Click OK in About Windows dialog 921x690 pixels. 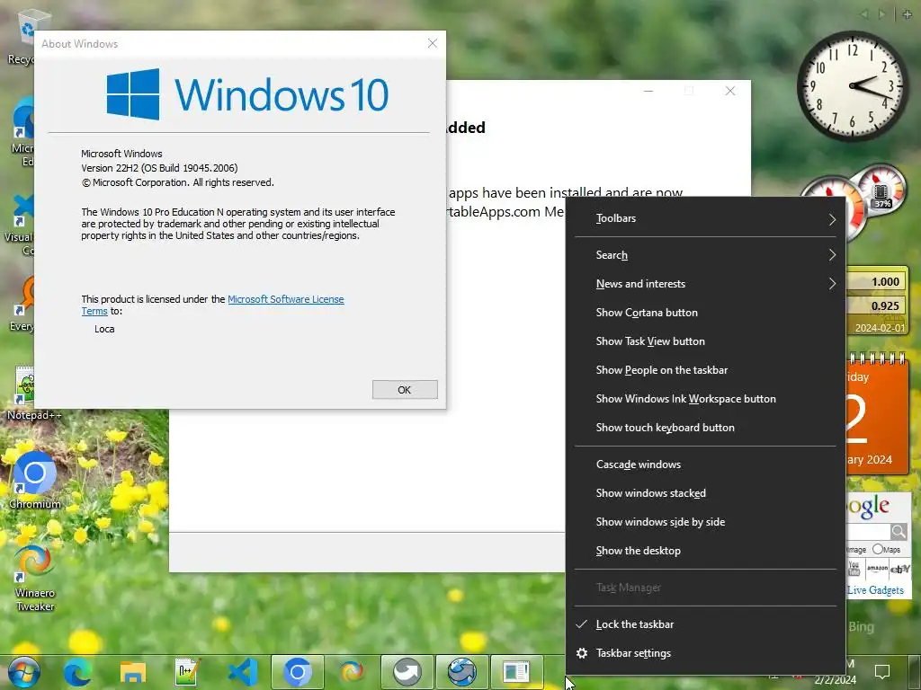[x=405, y=390]
